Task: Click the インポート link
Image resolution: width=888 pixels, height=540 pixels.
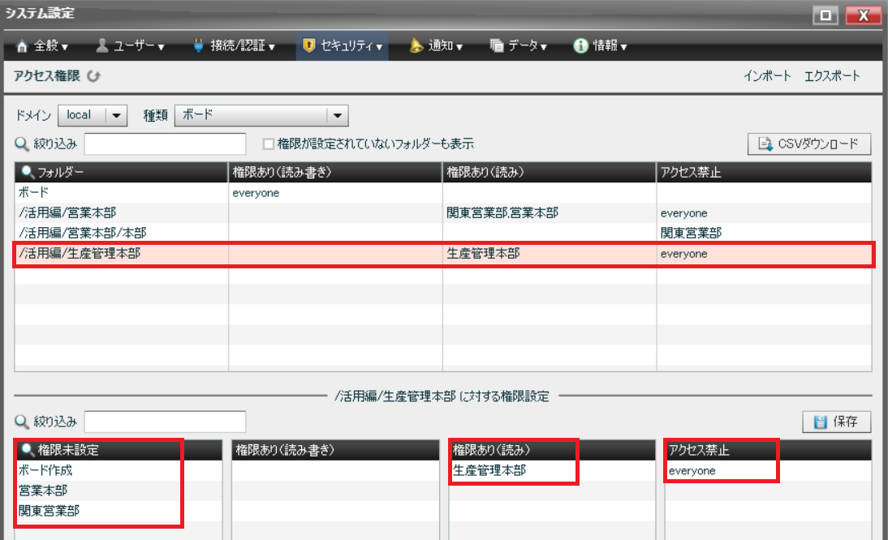Action: click(767, 76)
